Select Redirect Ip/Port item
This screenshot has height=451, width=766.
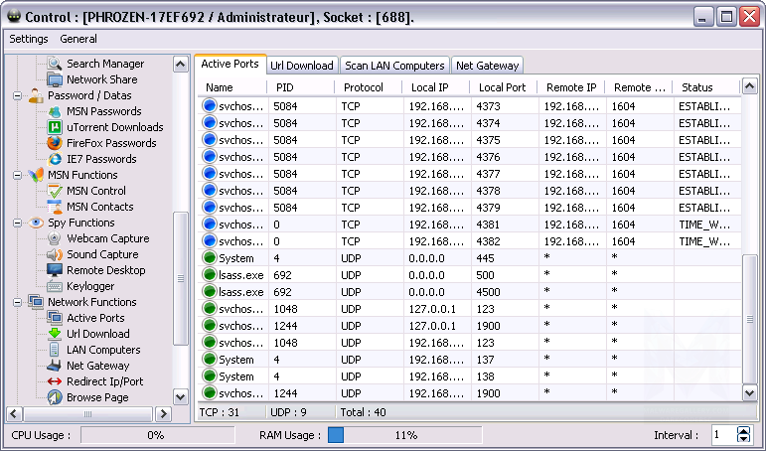[x=104, y=381]
